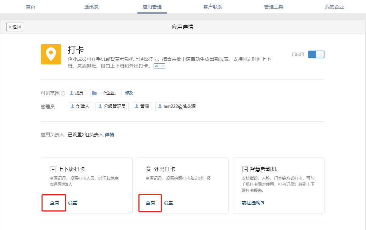Image resolution: width=366 pixels, height=230 pixels.
Task: Open 设置 under 外出打卡
Action: coord(168,203)
